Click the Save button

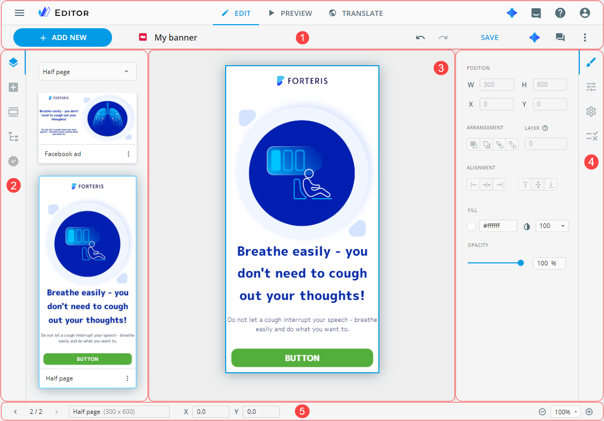(489, 37)
